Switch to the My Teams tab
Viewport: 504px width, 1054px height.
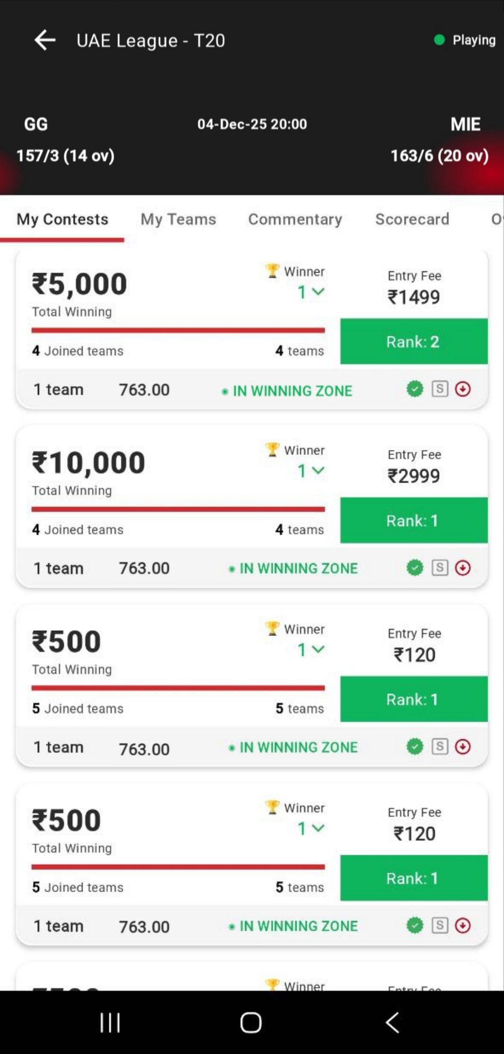pyautogui.click(x=178, y=219)
